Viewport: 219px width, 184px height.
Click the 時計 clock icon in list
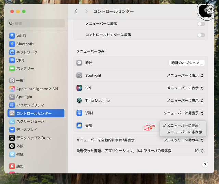(79, 63)
